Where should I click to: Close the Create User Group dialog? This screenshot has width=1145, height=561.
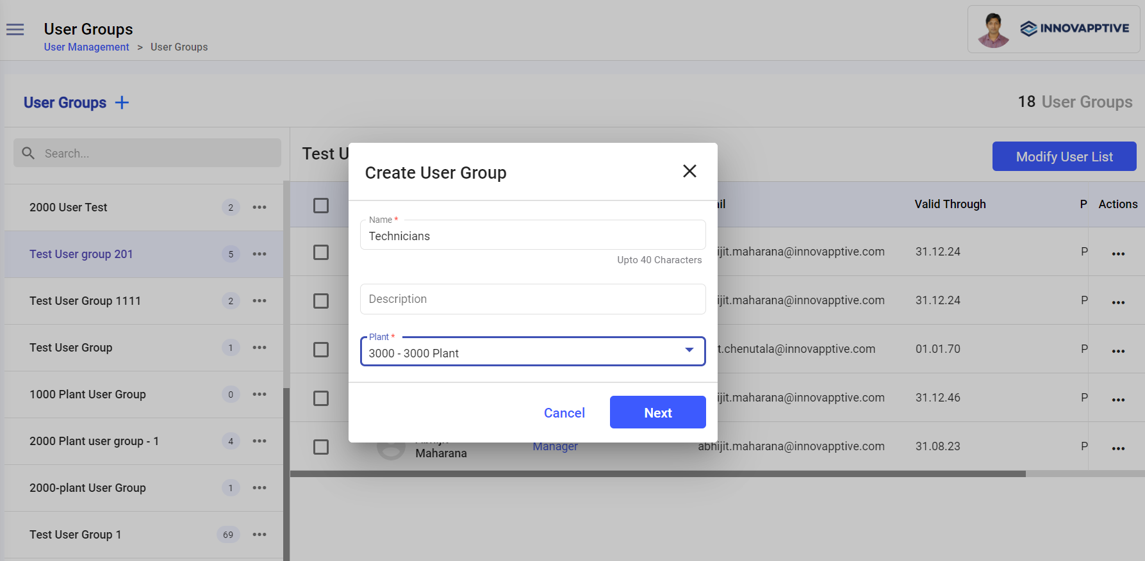point(689,171)
